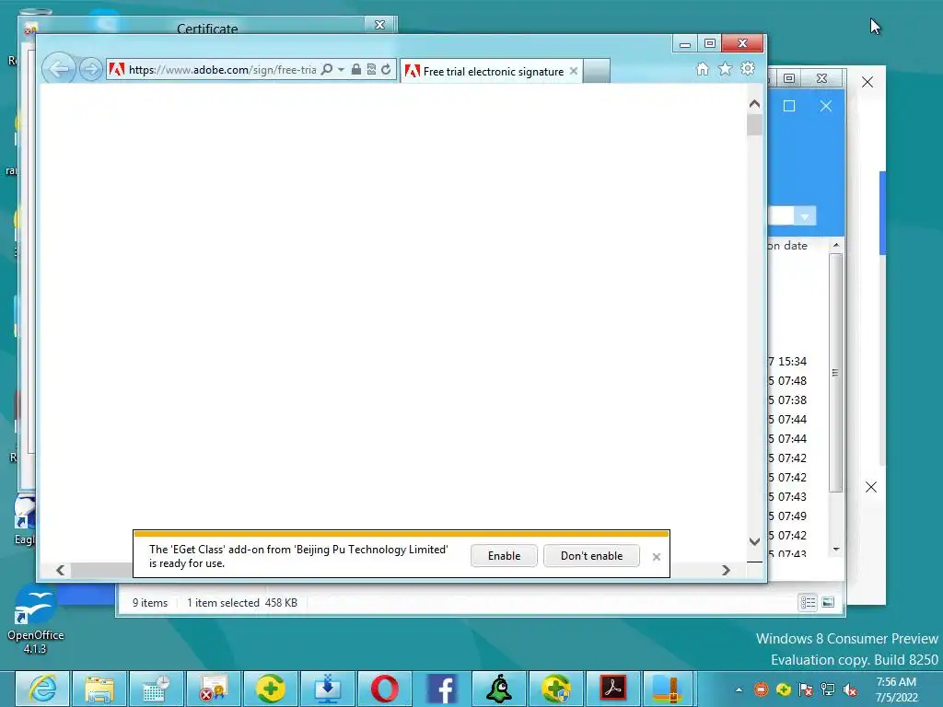Close the 'Free trial electronic signature' tab
This screenshot has width=943, height=707.
tap(574, 71)
